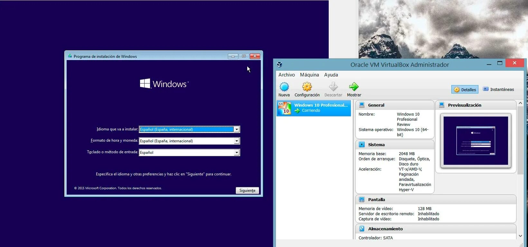528x247 pixels.
Task: Click the Windows 10 VM OS icon
Action: click(285, 108)
